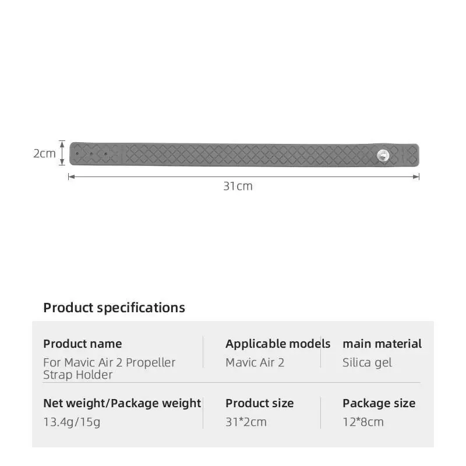Viewport: 466px width, 466px height.
Task: Click the 31*2cm product size value
Action: pos(246,422)
